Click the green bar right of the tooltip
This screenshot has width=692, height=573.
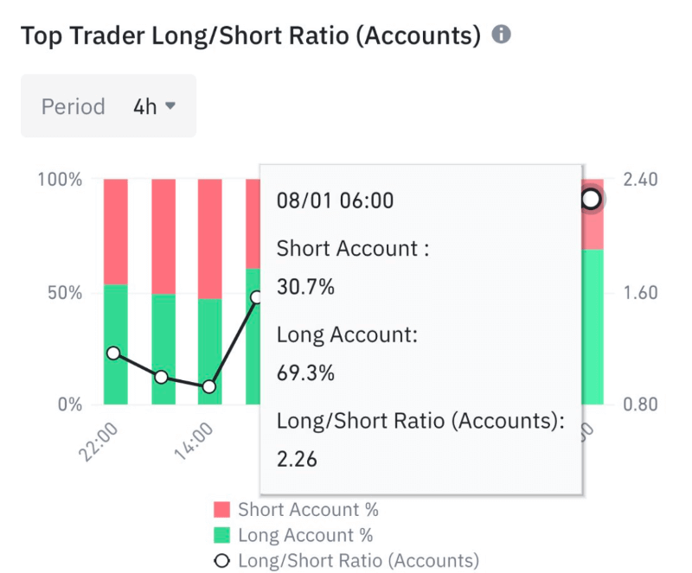pyautogui.click(x=592, y=327)
